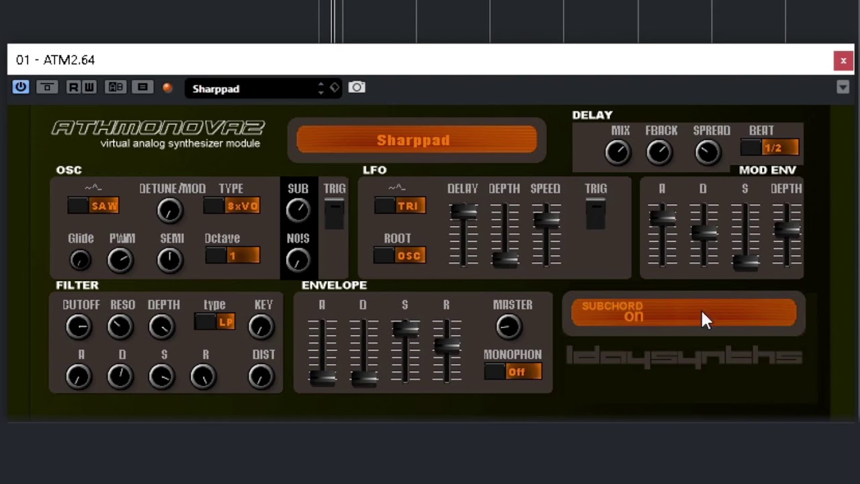Toggle the MONOPHON Off switch
Image resolution: width=860 pixels, height=484 pixels.
coord(513,372)
